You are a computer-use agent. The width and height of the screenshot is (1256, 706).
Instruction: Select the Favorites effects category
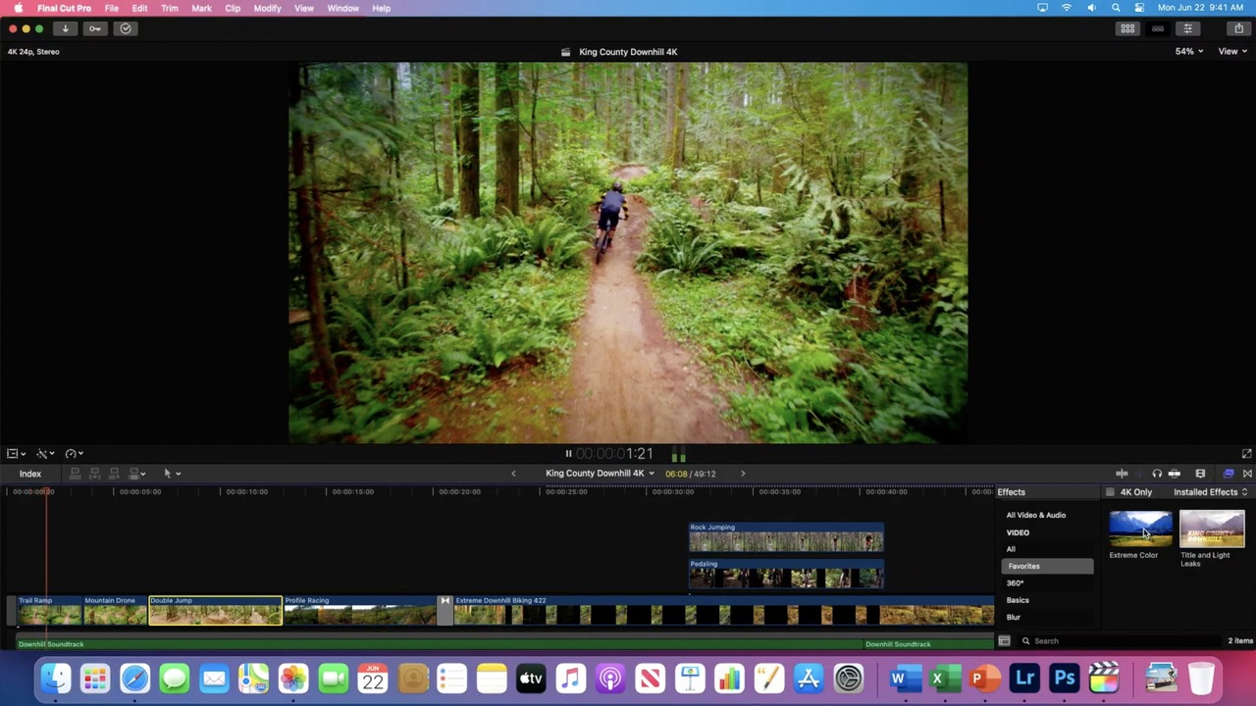(x=1047, y=566)
